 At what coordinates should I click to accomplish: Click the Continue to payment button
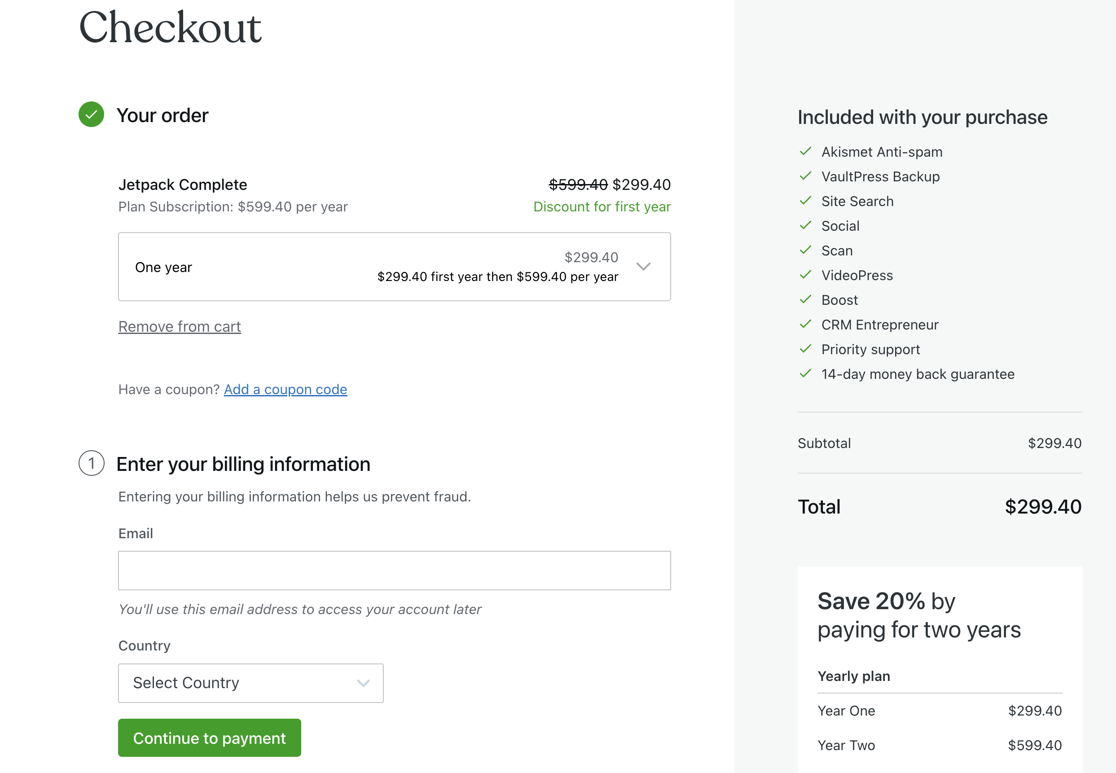209,738
